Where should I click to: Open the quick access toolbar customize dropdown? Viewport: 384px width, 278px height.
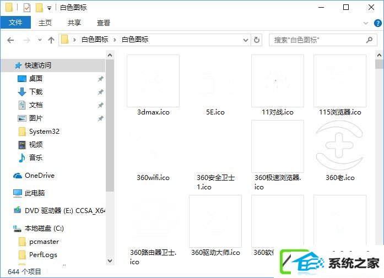tap(49, 8)
